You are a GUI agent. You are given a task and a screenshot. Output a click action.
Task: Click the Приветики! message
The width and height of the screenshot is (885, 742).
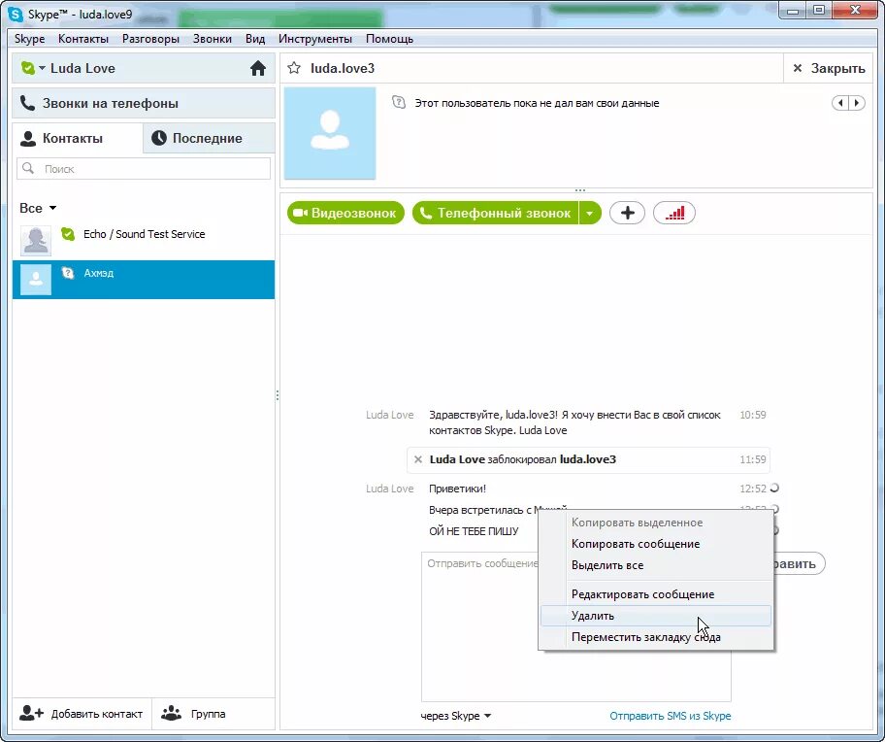(457, 489)
